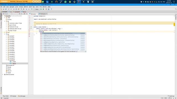
Task: Open the VCS menu
Action: 41,7
